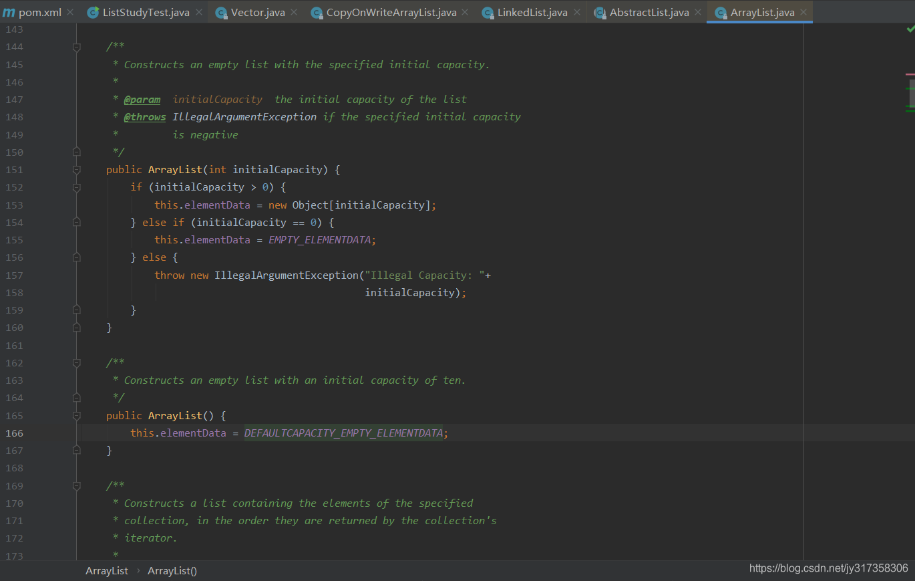Click 'new Object[initialCapacity]' on line 153
Image resolution: width=915 pixels, height=581 pixels.
click(349, 205)
